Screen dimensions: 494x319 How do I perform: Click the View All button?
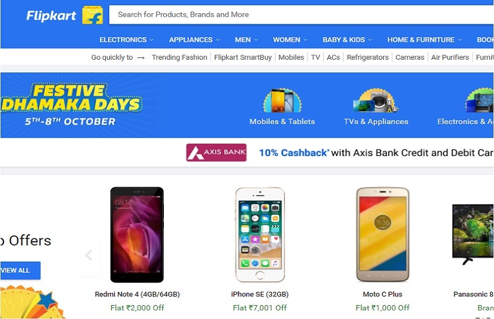click(x=20, y=270)
